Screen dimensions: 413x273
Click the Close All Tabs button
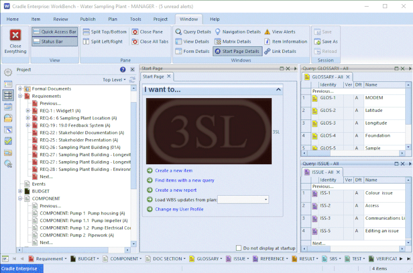pyautogui.click(x=150, y=42)
